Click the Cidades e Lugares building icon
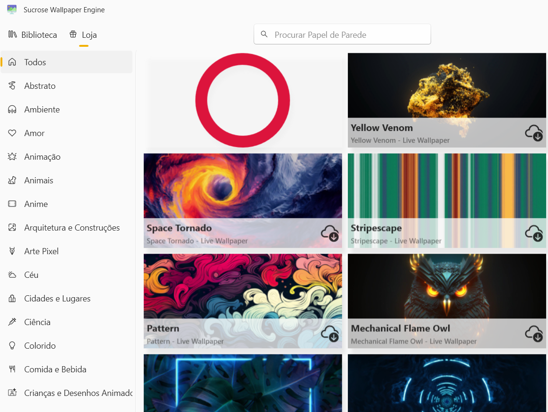This screenshot has width=548, height=412. (12, 298)
